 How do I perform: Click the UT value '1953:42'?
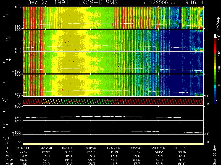tap(136, 148)
